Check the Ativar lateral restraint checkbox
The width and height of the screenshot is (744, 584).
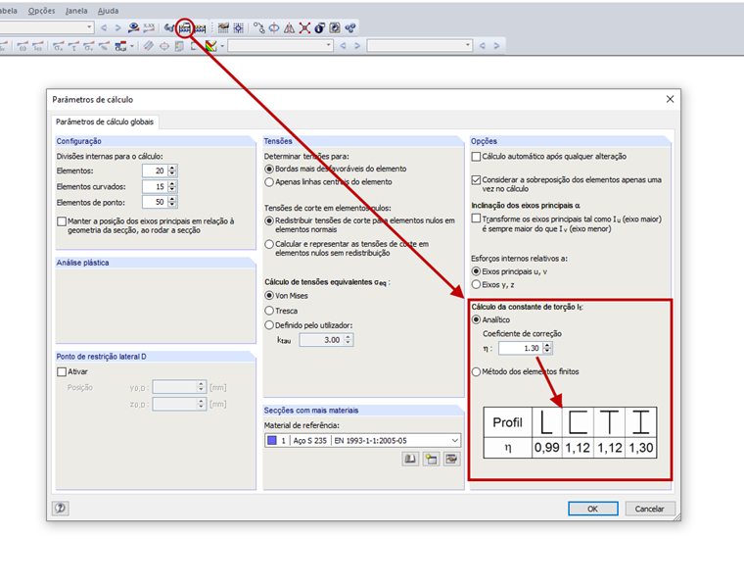62,371
